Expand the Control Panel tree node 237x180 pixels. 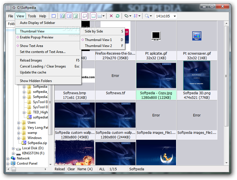coord(8,164)
